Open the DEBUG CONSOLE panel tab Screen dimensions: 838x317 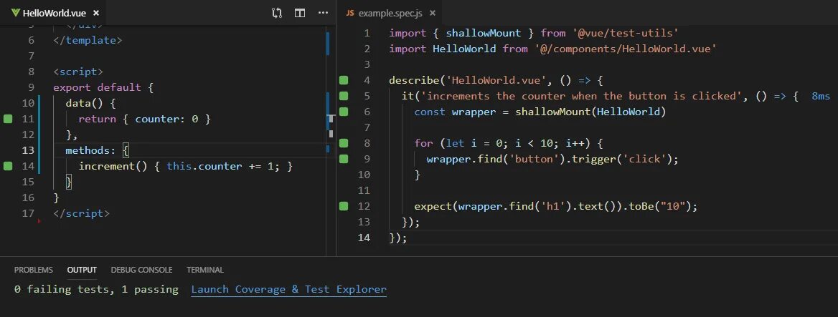[141, 270]
